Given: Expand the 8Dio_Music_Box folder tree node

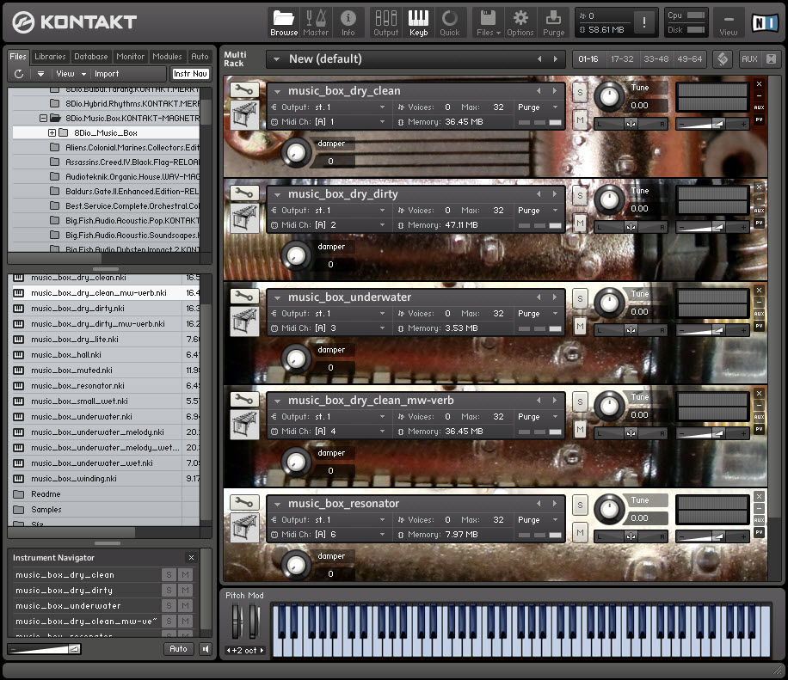Looking at the screenshot, I should click(52, 133).
